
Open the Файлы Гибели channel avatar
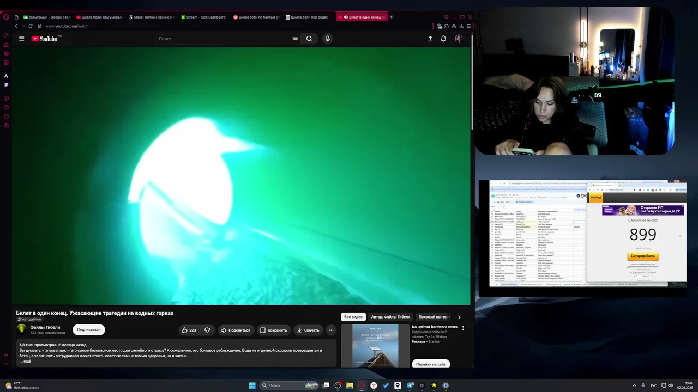tap(22, 329)
